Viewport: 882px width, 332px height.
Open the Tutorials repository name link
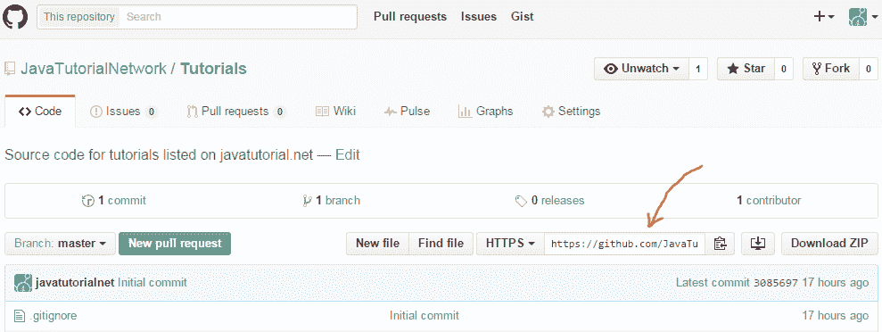[213, 69]
